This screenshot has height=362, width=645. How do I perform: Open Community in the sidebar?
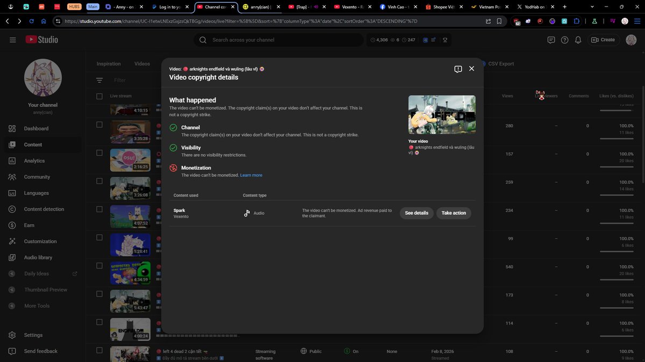click(42, 177)
